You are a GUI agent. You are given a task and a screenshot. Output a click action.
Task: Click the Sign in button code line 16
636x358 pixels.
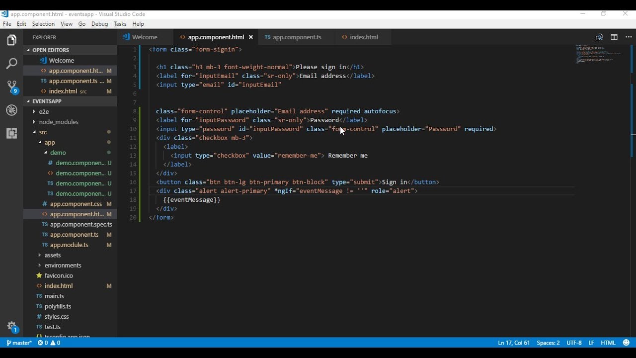coord(298,182)
